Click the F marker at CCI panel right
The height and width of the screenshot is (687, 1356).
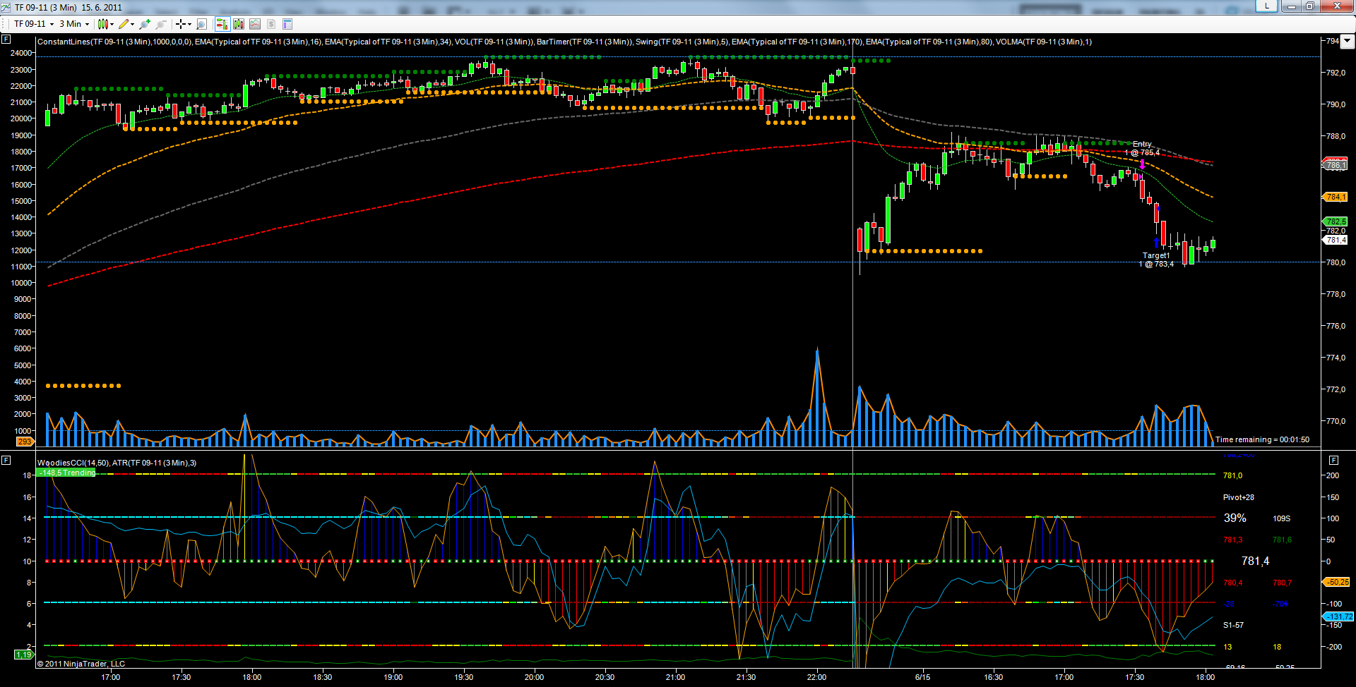1333,460
